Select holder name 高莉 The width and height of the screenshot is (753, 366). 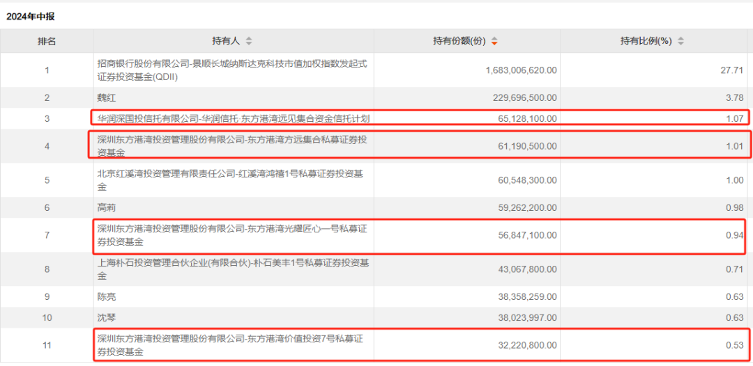[106, 208]
